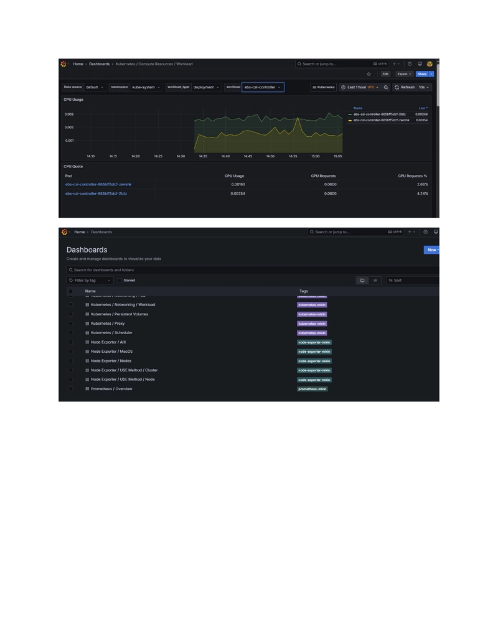Image resolution: width=498 pixels, height=644 pixels.
Task: Open the user avatar menu
Action: (x=430, y=64)
